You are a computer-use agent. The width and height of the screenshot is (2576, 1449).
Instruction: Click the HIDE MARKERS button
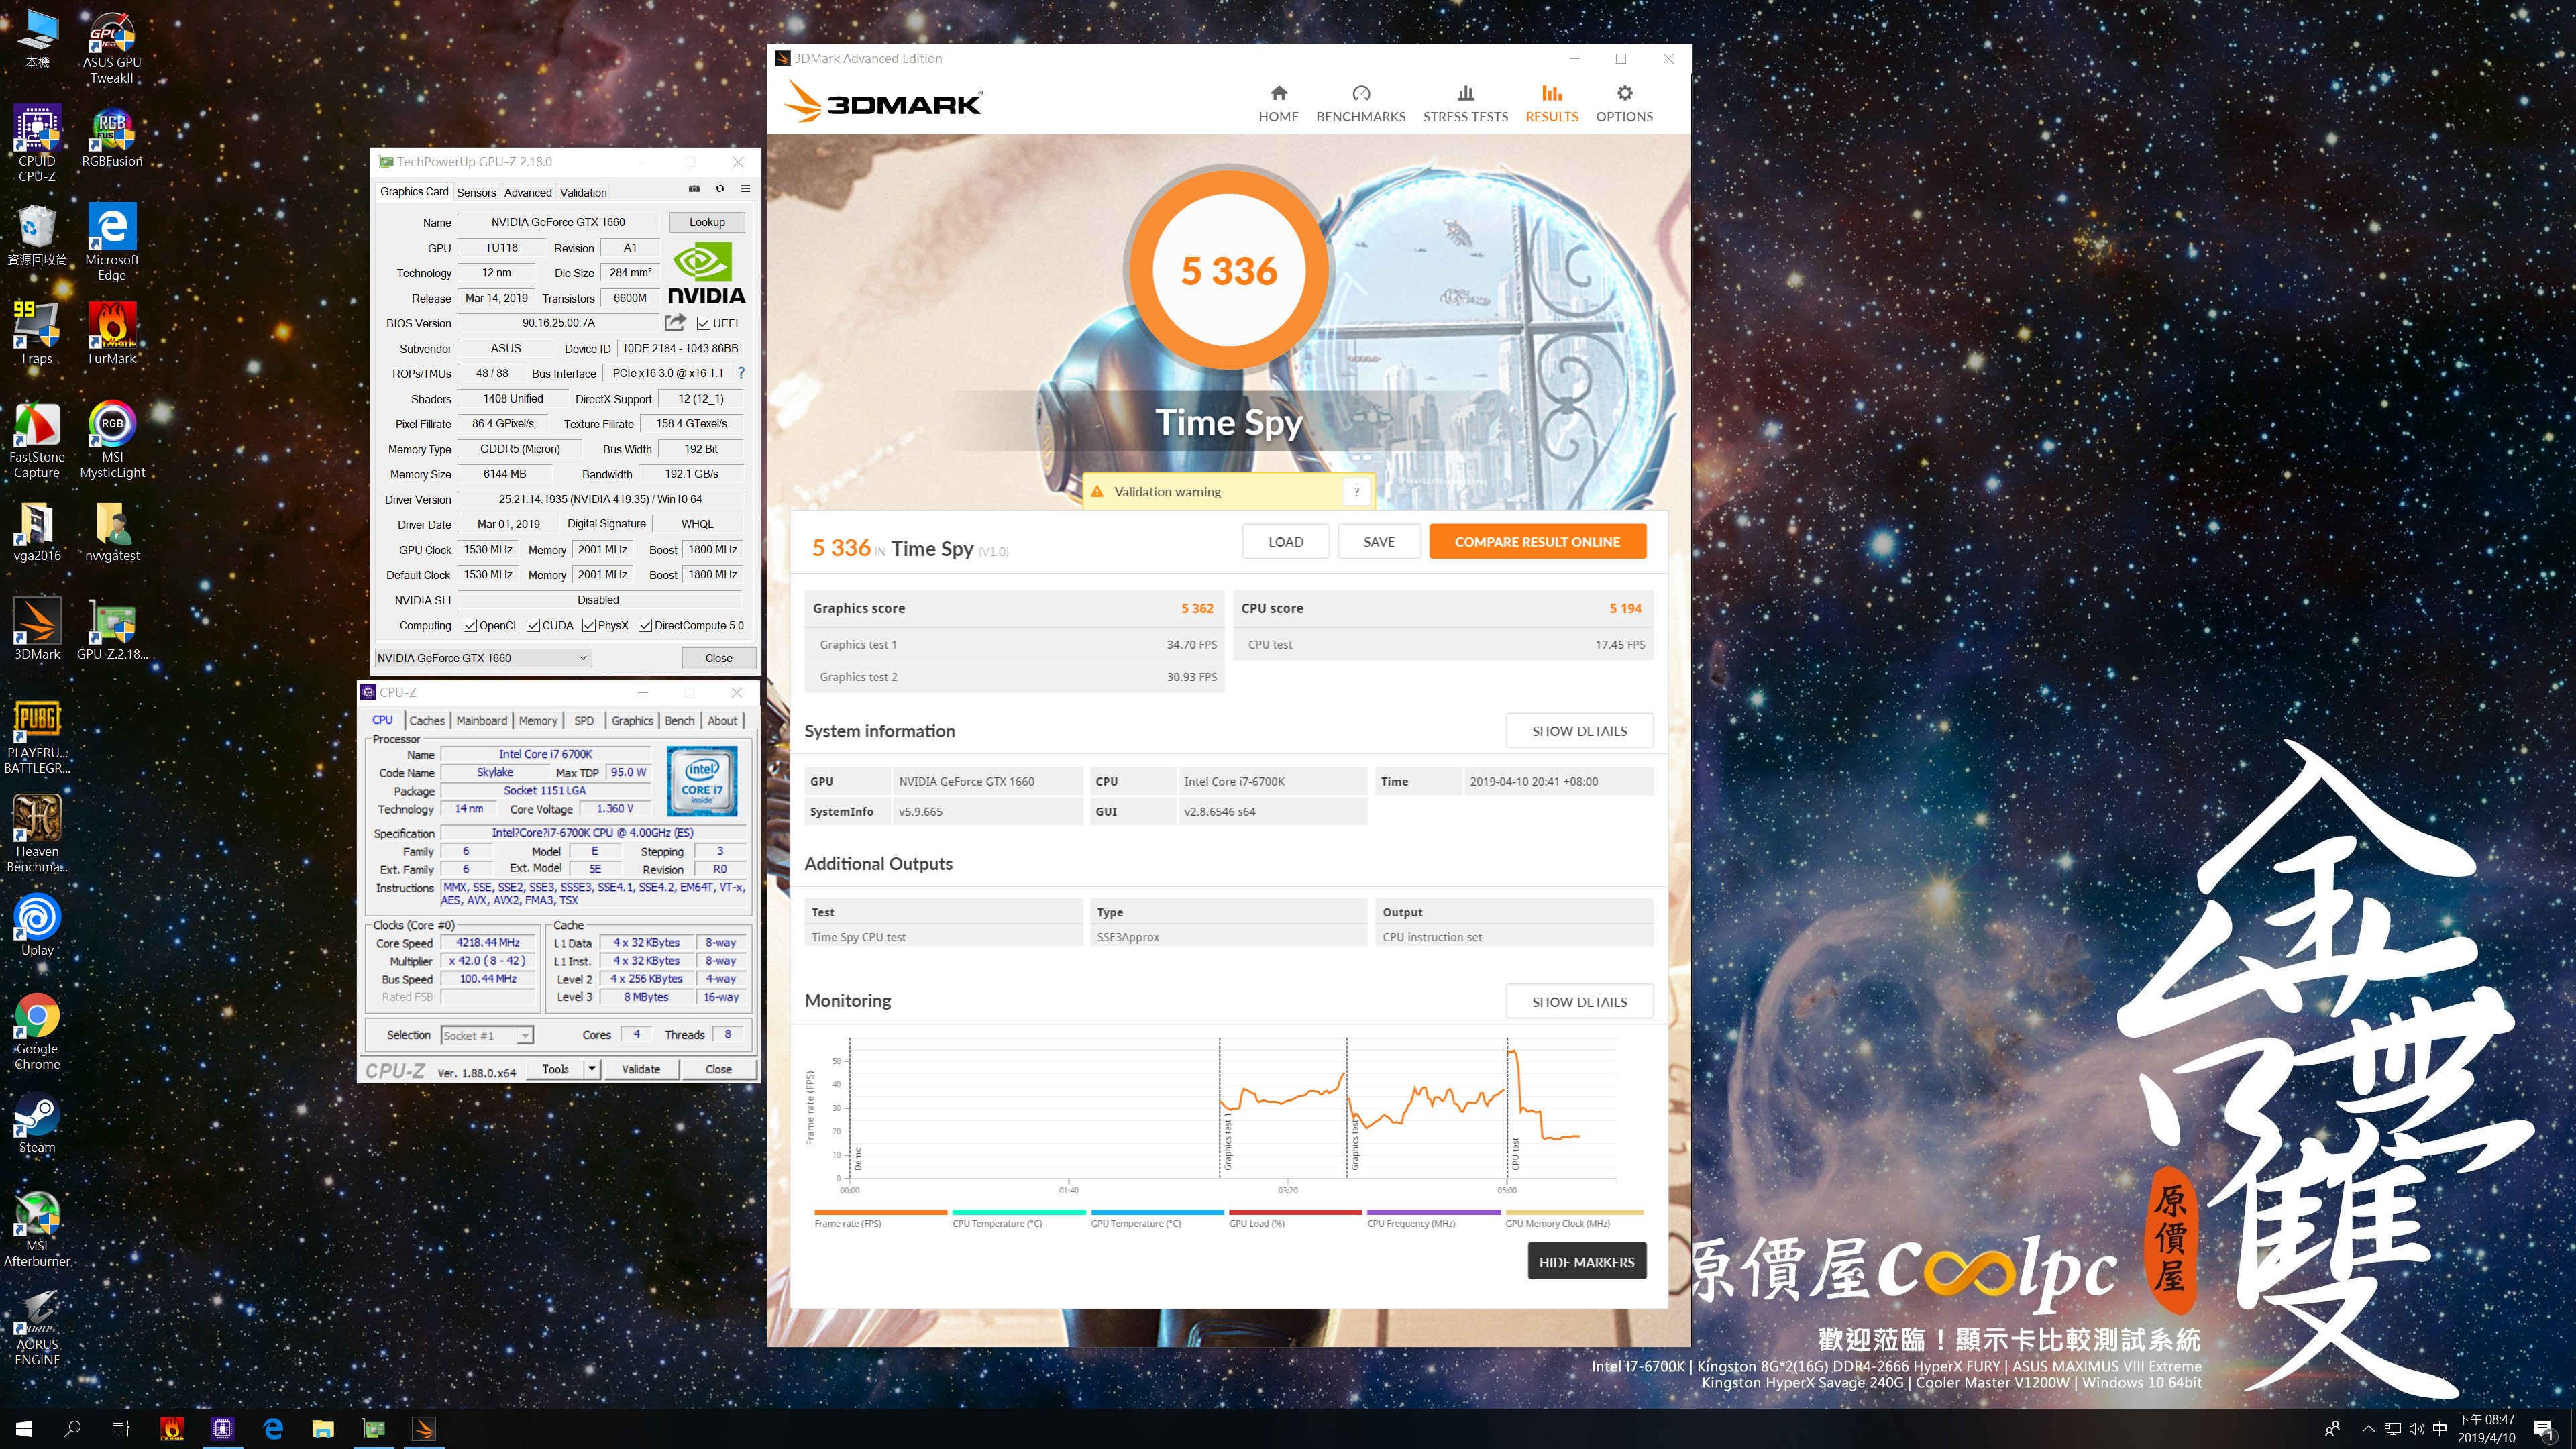click(1586, 1261)
